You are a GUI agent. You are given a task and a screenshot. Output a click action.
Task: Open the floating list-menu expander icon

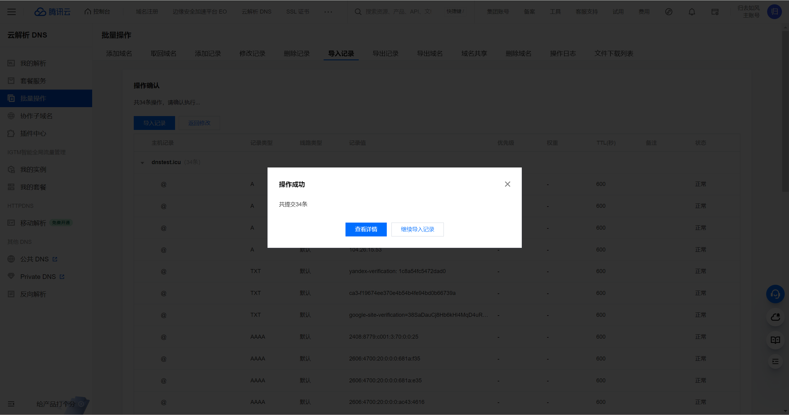775,361
